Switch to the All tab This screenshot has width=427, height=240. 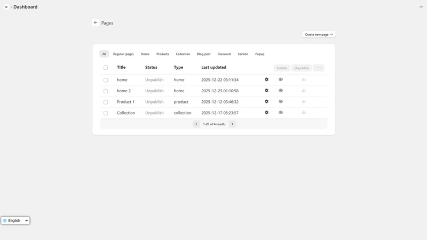coord(104,54)
